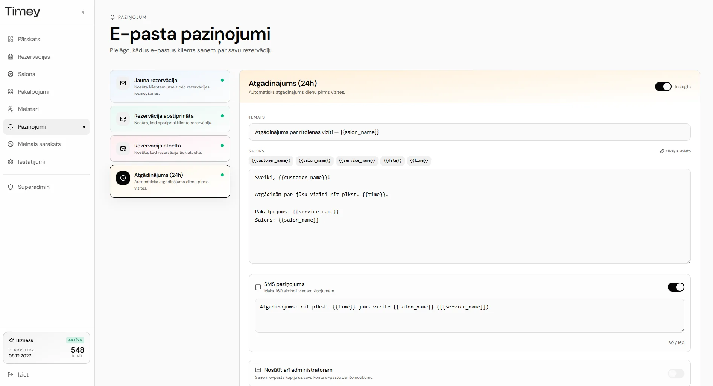Disable the SMS paziņojums toggle
713x386 pixels.
[x=676, y=287]
